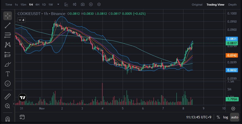The height and width of the screenshot is (124, 242).
Task: Switch to the Depth chart tab
Action: [232, 5]
